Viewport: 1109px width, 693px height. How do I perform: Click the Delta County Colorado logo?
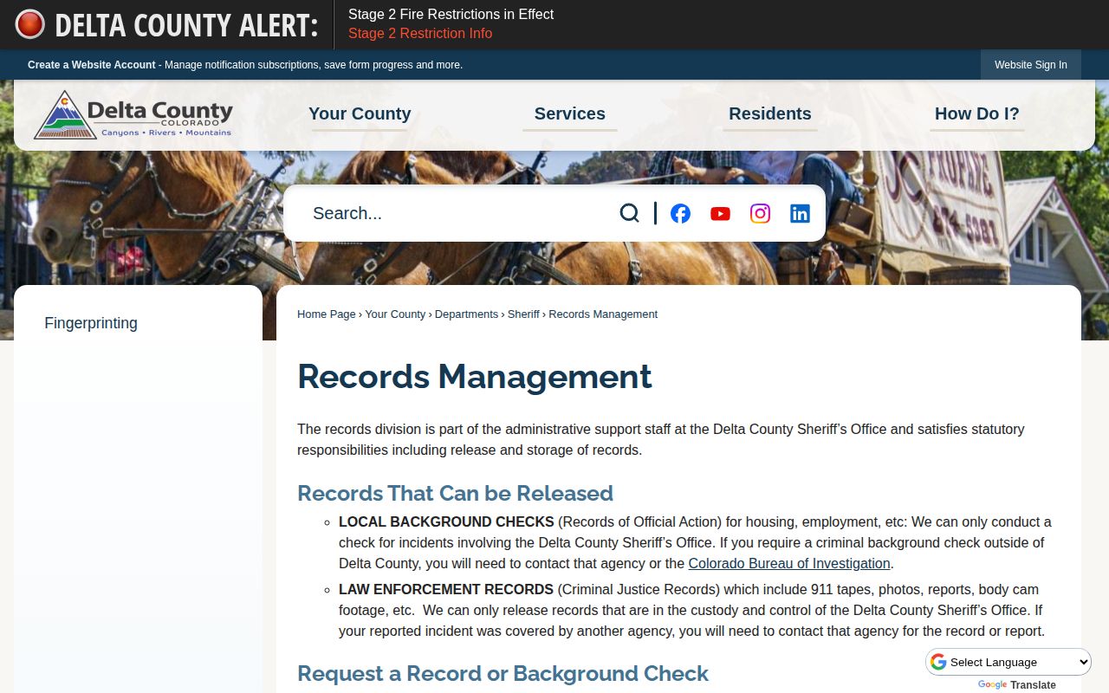pos(133,115)
